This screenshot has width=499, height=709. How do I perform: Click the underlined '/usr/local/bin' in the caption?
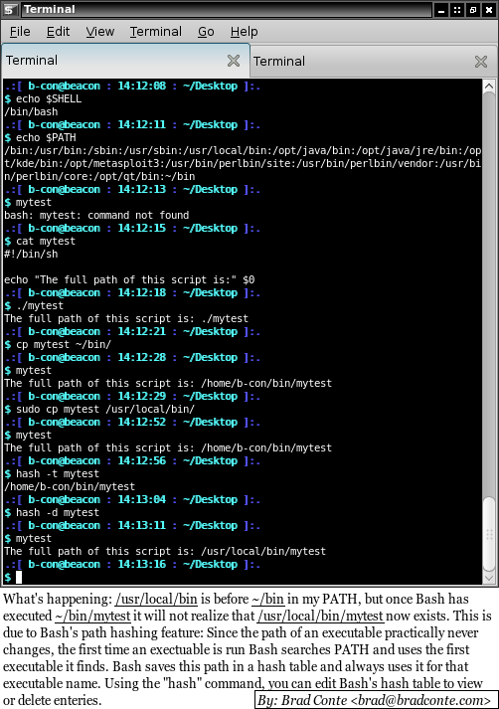(x=156, y=600)
